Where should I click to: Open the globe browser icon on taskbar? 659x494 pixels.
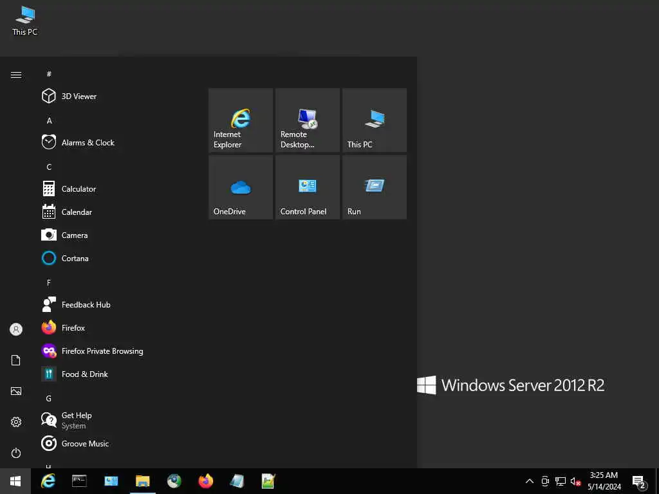[174, 481]
